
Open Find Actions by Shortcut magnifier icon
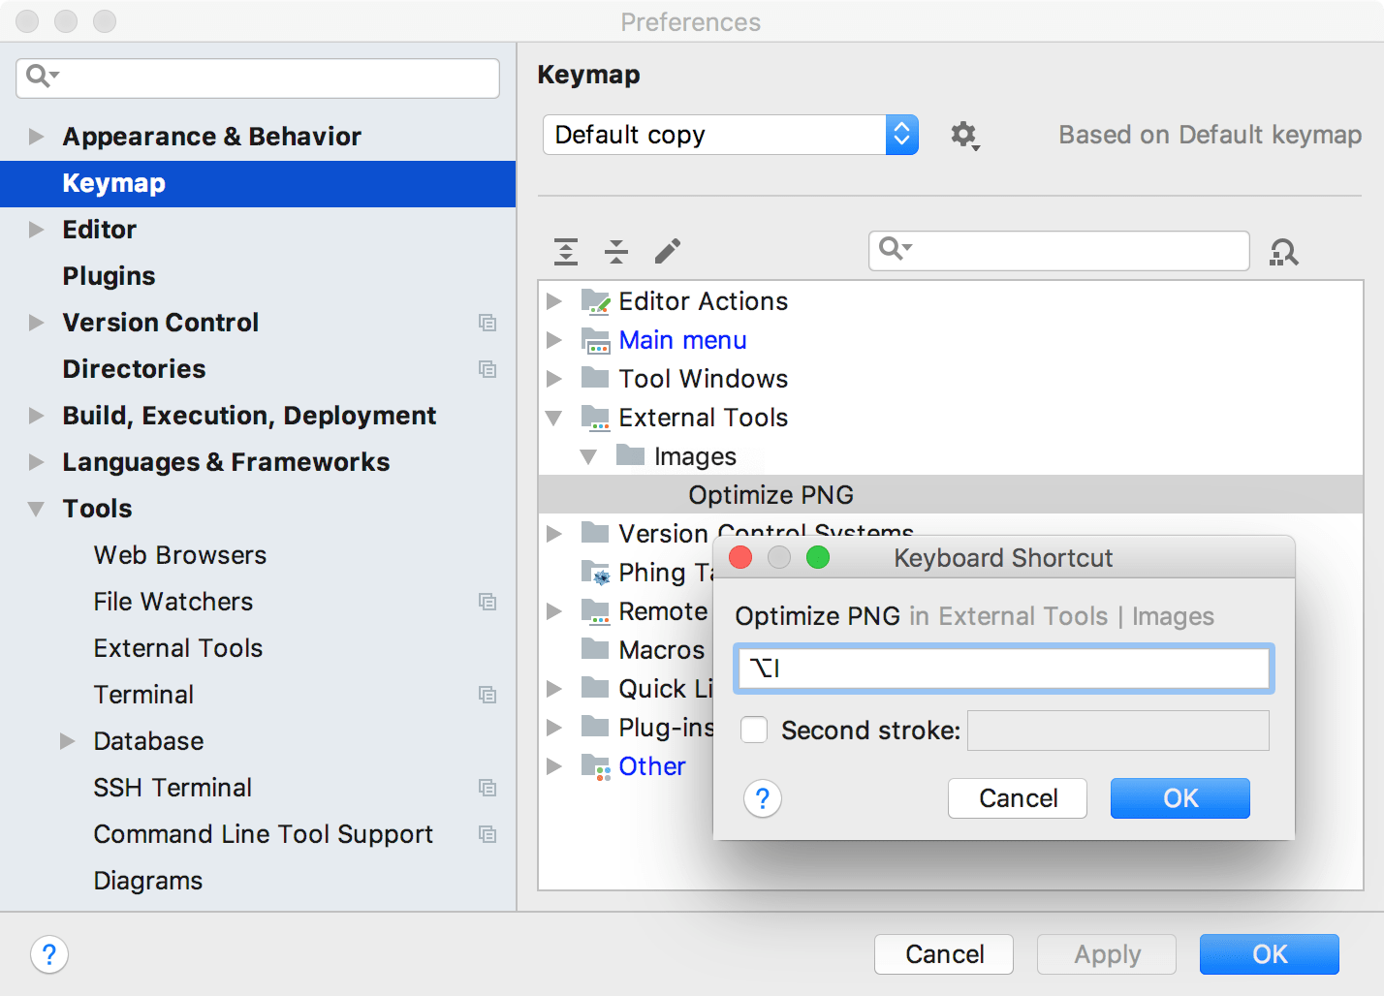point(1283,251)
